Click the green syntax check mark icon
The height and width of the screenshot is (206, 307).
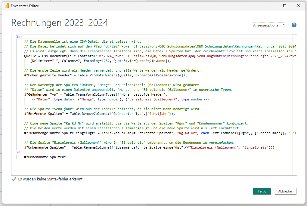(14, 179)
